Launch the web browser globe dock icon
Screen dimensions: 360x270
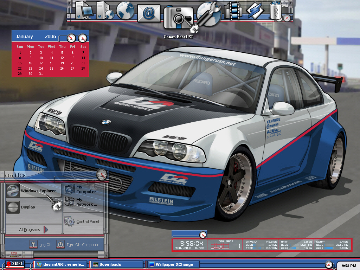click(x=125, y=10)
